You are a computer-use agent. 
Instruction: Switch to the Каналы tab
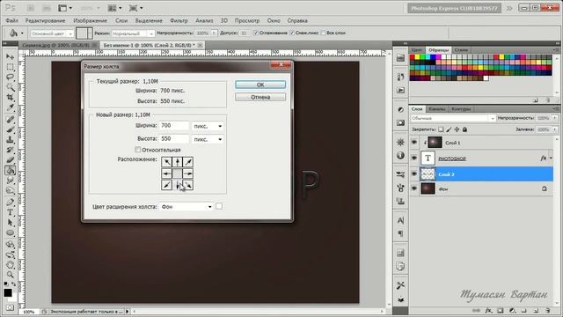[437, 109]
